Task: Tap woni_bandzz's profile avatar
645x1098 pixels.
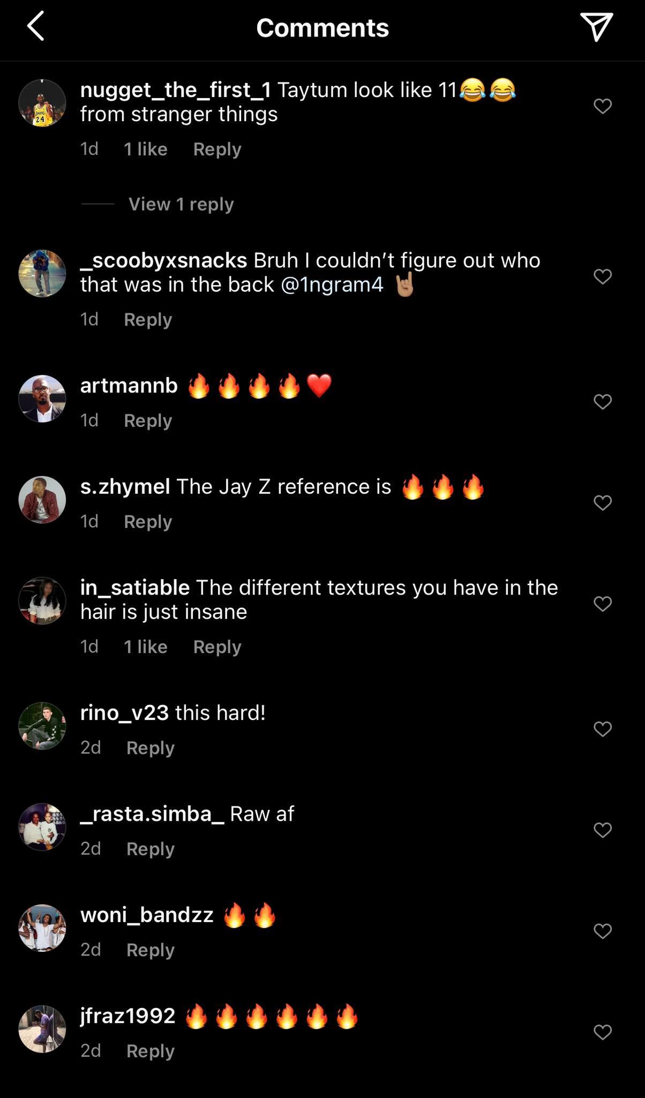Action: (42, 928)
